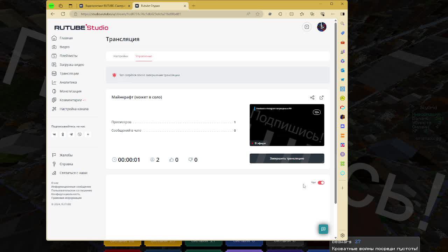Open Конфиденциальность link
This screenshot has width=448, height=252.
pyautogui.click(x=65, y=194)
